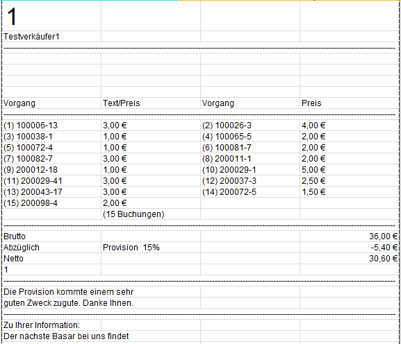Select the Netto label cell
Screen dimensions: 401x344
point(51,259)
